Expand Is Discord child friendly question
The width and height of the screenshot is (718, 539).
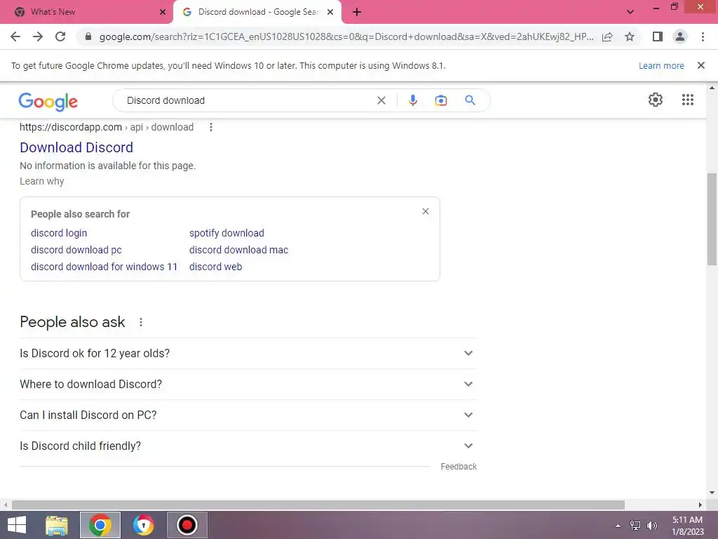[248, 446]
